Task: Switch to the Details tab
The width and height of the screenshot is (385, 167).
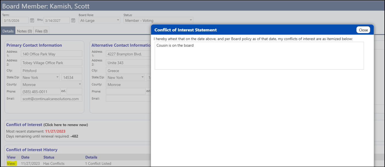Action: (x=8, y=31)
